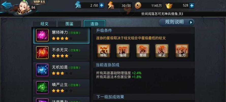Viewport: 226px width, 102px height.
Task: Open the 连协 tab
Action: click(x=95, y=24)
